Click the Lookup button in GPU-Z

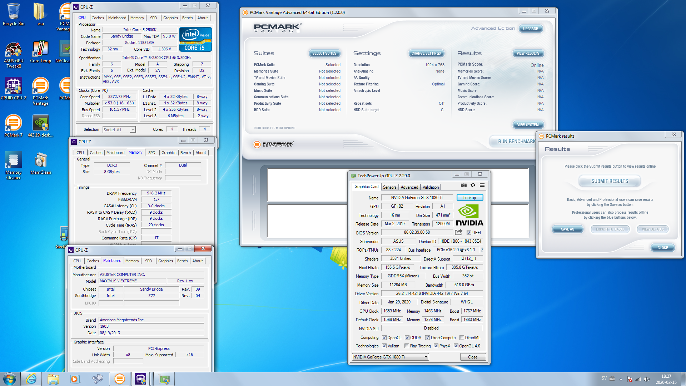click(469, 198)
